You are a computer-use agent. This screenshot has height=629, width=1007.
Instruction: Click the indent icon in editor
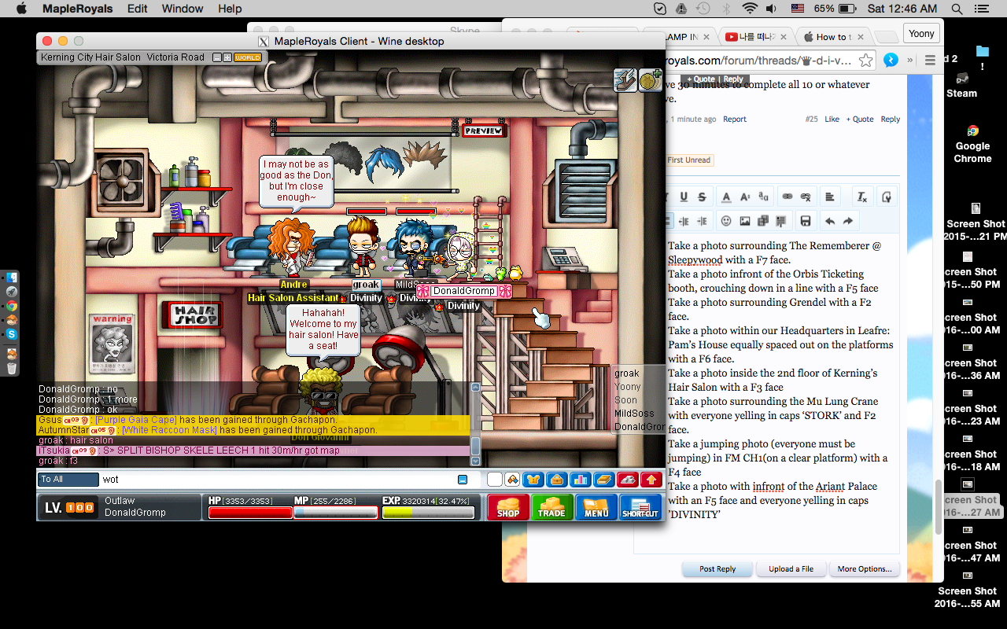[x=702, y=221]
